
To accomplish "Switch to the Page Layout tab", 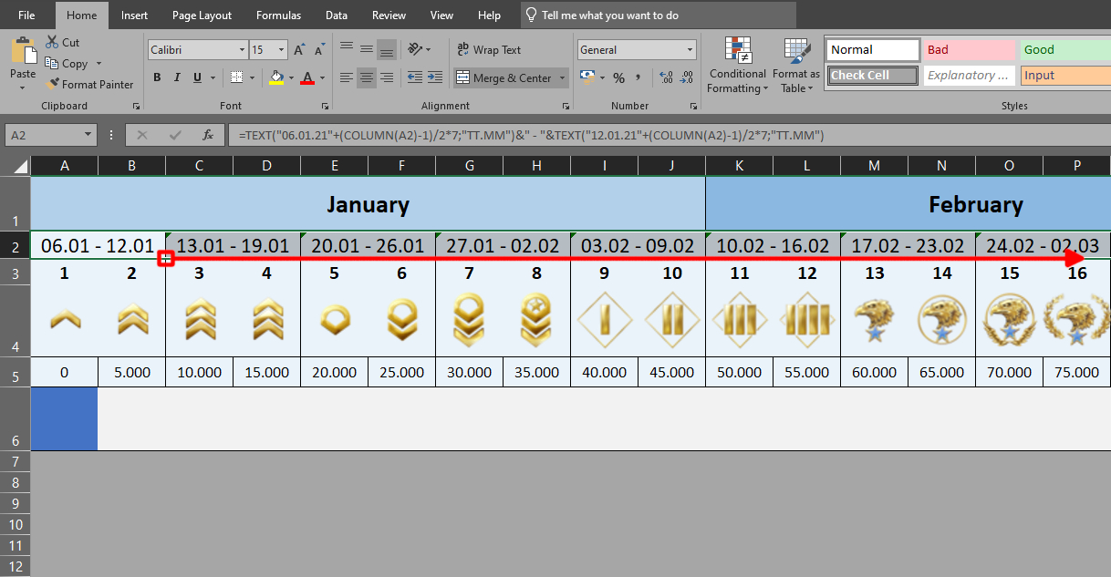I will 202,15.
